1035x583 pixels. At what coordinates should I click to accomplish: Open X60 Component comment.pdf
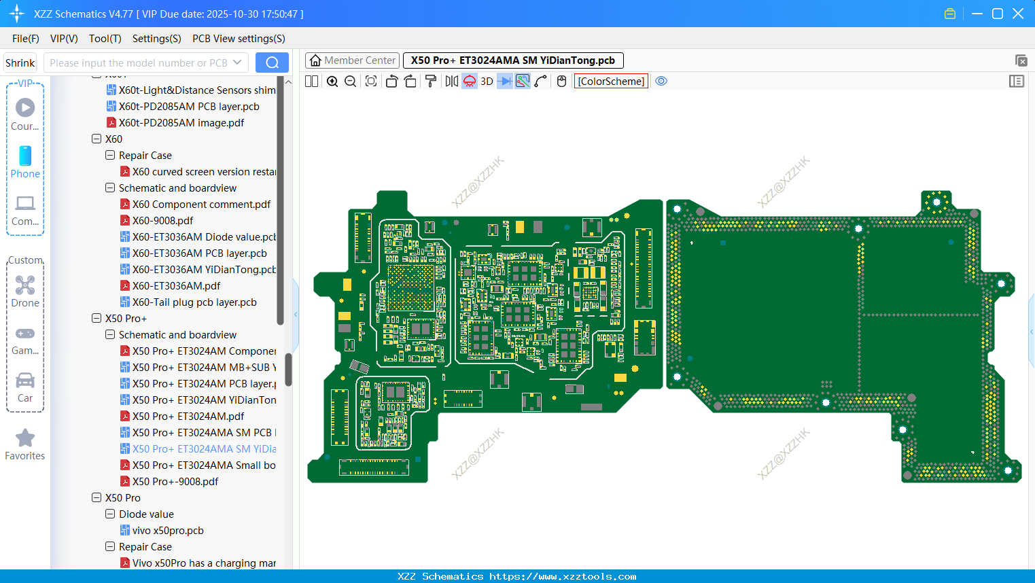click(x=196, y=205)
